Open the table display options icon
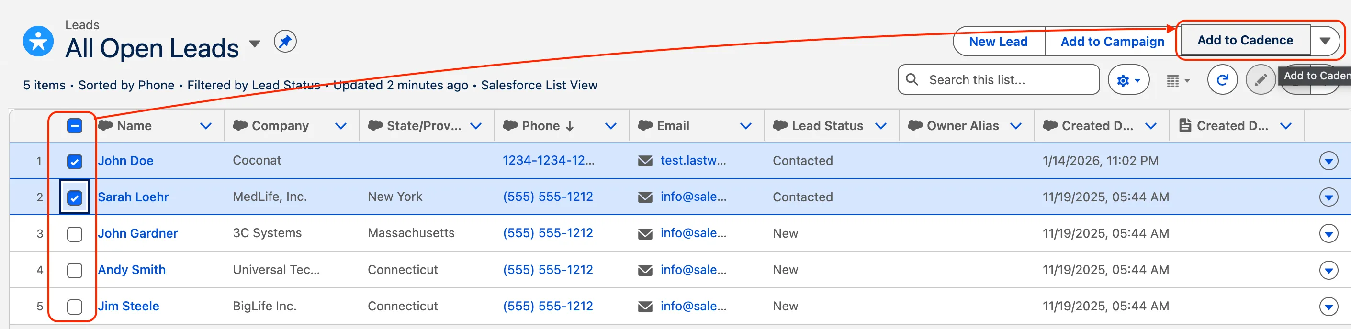1351x329 pixels. [x=1177, y=81]
